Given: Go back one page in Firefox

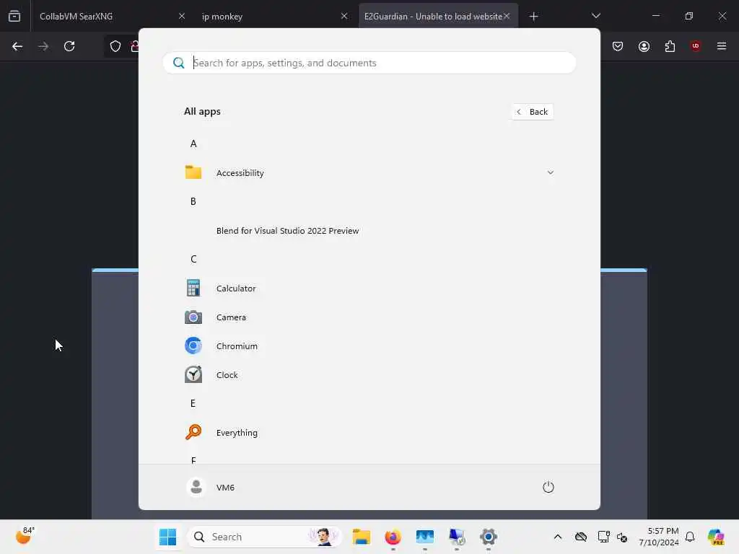Looking at the screenshot, I should 17,46.
